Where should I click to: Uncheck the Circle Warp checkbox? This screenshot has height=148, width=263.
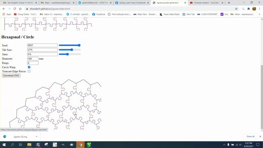[x=29, y=67]
